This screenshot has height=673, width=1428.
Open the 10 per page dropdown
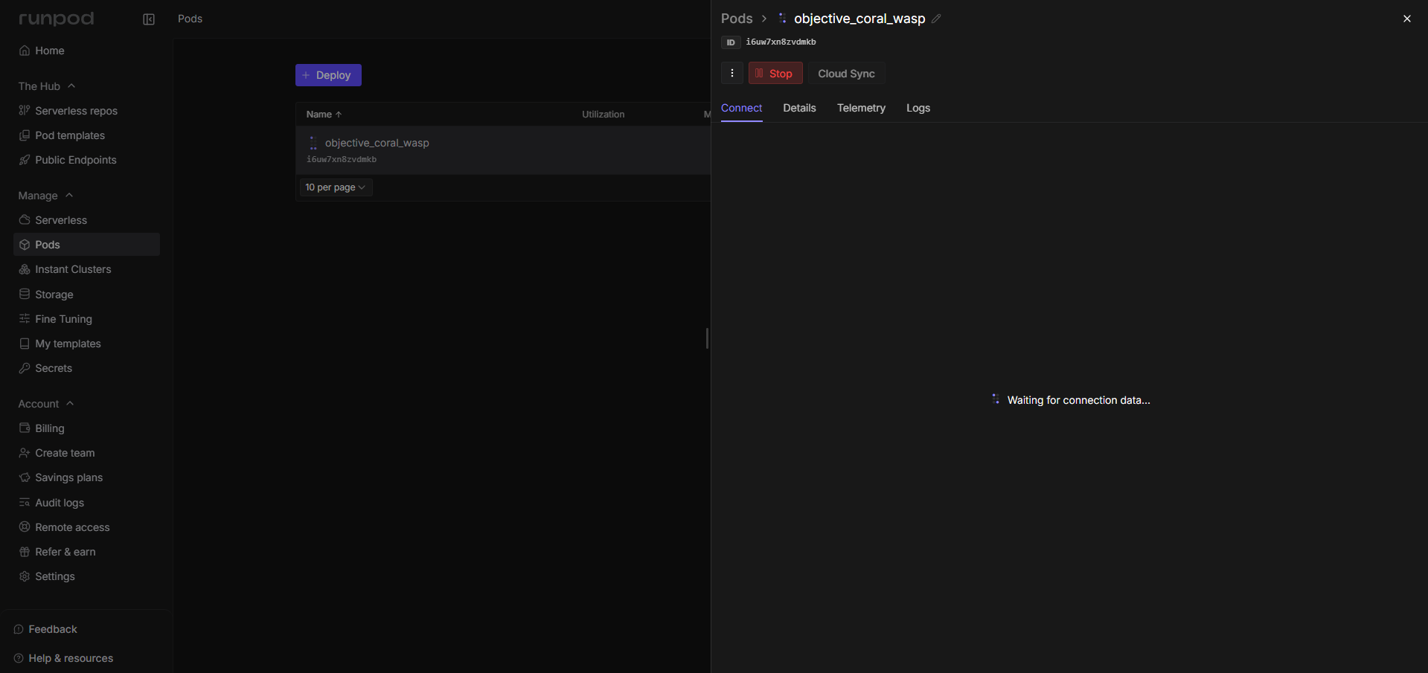[335, 187]
